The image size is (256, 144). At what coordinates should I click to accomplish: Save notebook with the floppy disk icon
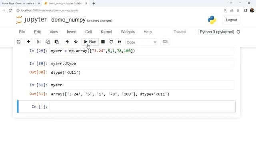19,42
